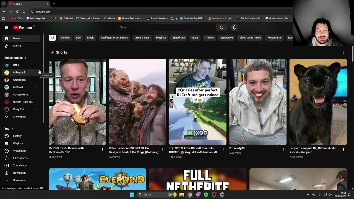Select the xQc filter chip
Image resolution: width=354 pixels, height=199 pixels.
point(78,38)
